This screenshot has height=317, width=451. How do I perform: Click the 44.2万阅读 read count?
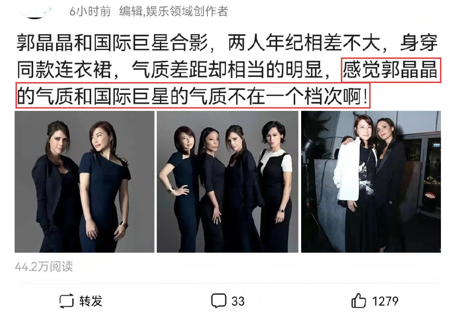(x=44, y=266)
